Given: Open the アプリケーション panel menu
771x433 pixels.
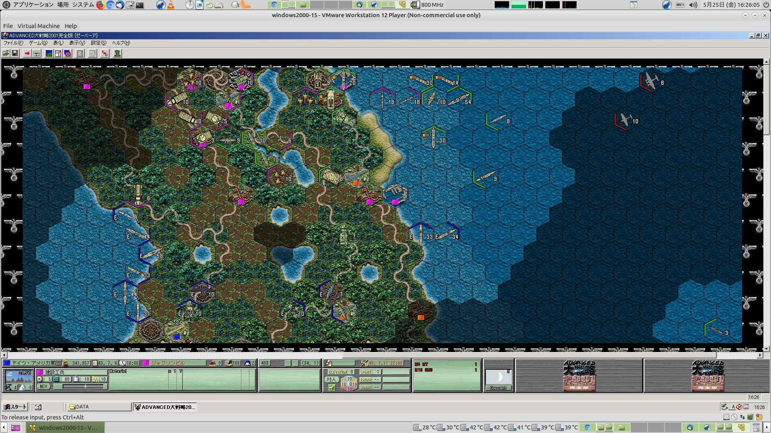Looking at the screenshot, I should pos(33,5).
